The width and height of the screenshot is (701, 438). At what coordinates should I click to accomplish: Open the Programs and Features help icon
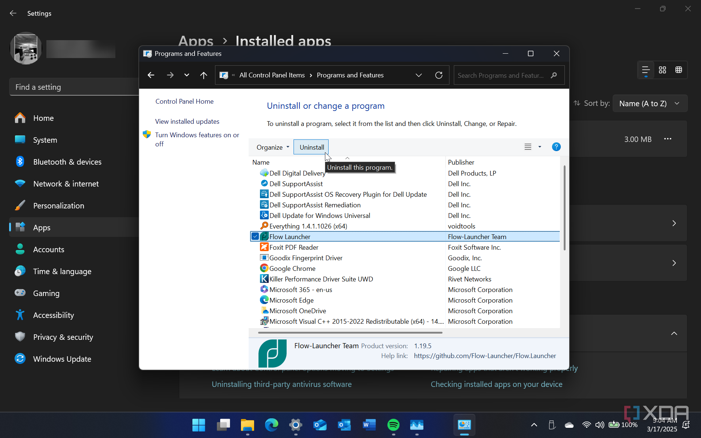point(556,147)
